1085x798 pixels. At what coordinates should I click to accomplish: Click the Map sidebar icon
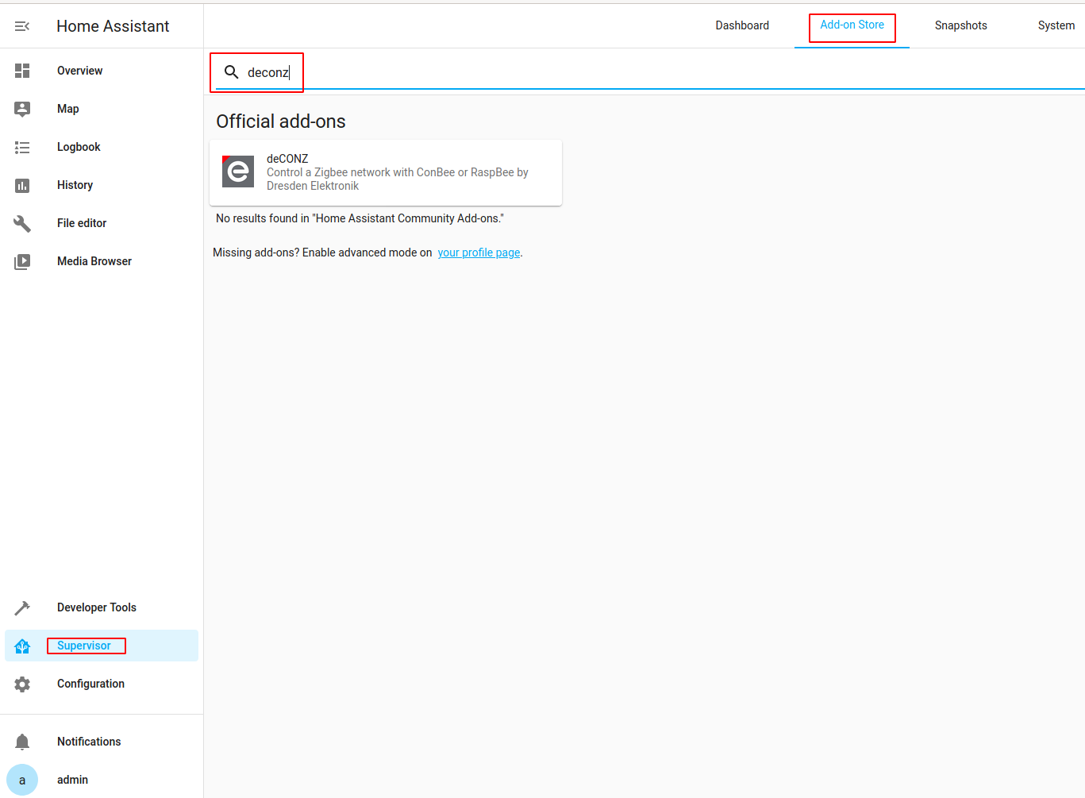coord(22,109)
